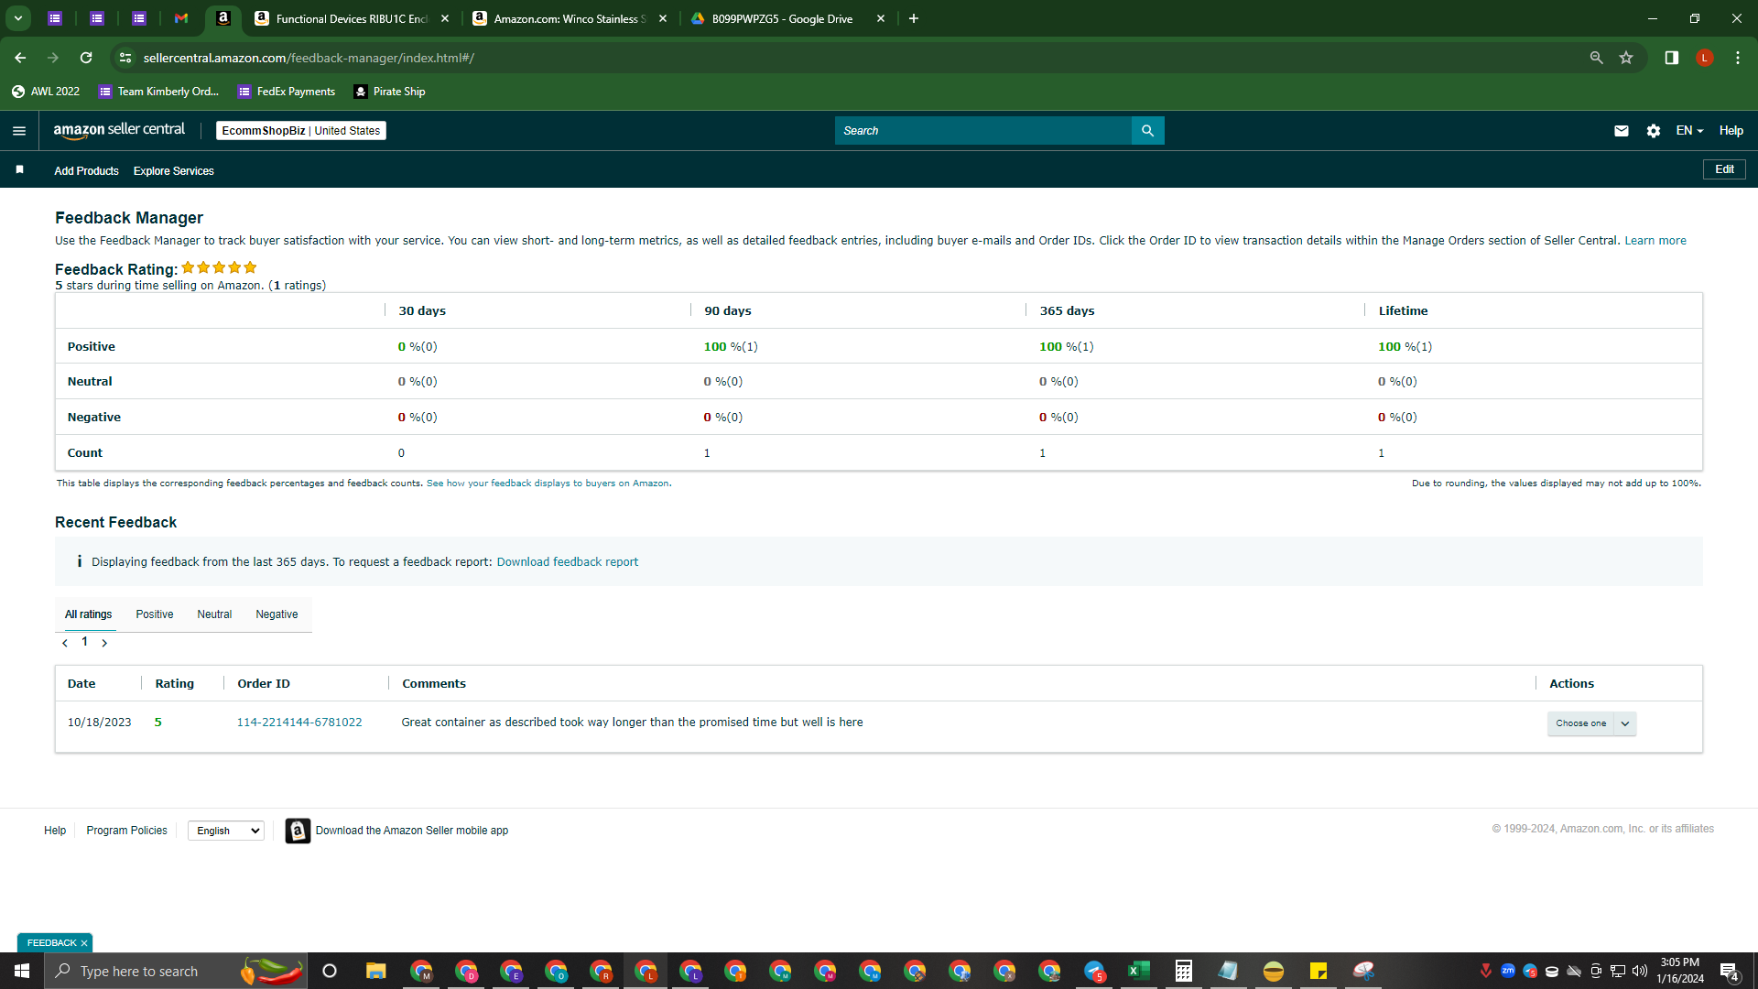This screenshot has height=989, width=1758.
Task: Click the address bar URL
Action: point(309,58)
